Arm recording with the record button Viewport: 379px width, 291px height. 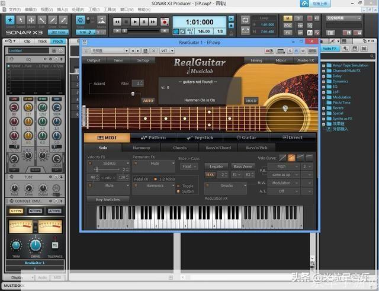pos(165,22)
